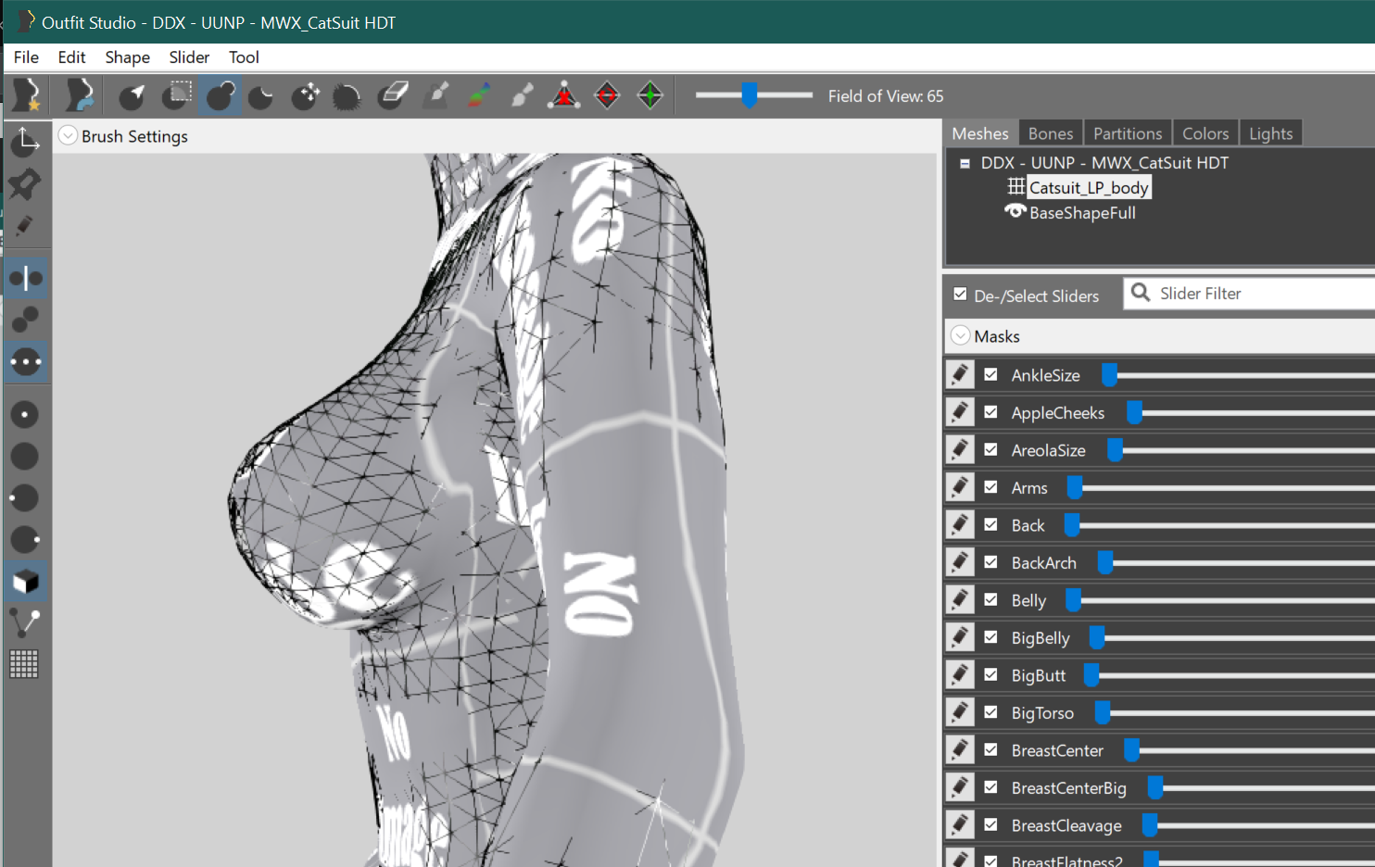Select the Mask brush tool

pos(176,95)
